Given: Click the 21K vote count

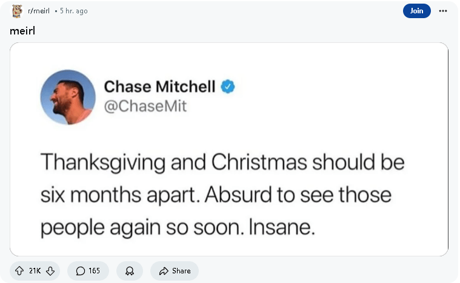Looking at the screenshot, I should (35, 271).
